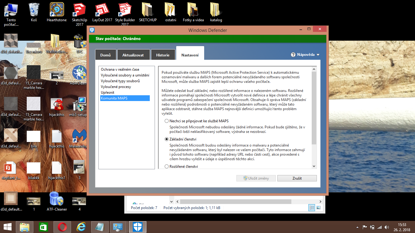The image size is (415, 233).
Task: Choose the Rozšířené členství option
Action: point(166,166)
